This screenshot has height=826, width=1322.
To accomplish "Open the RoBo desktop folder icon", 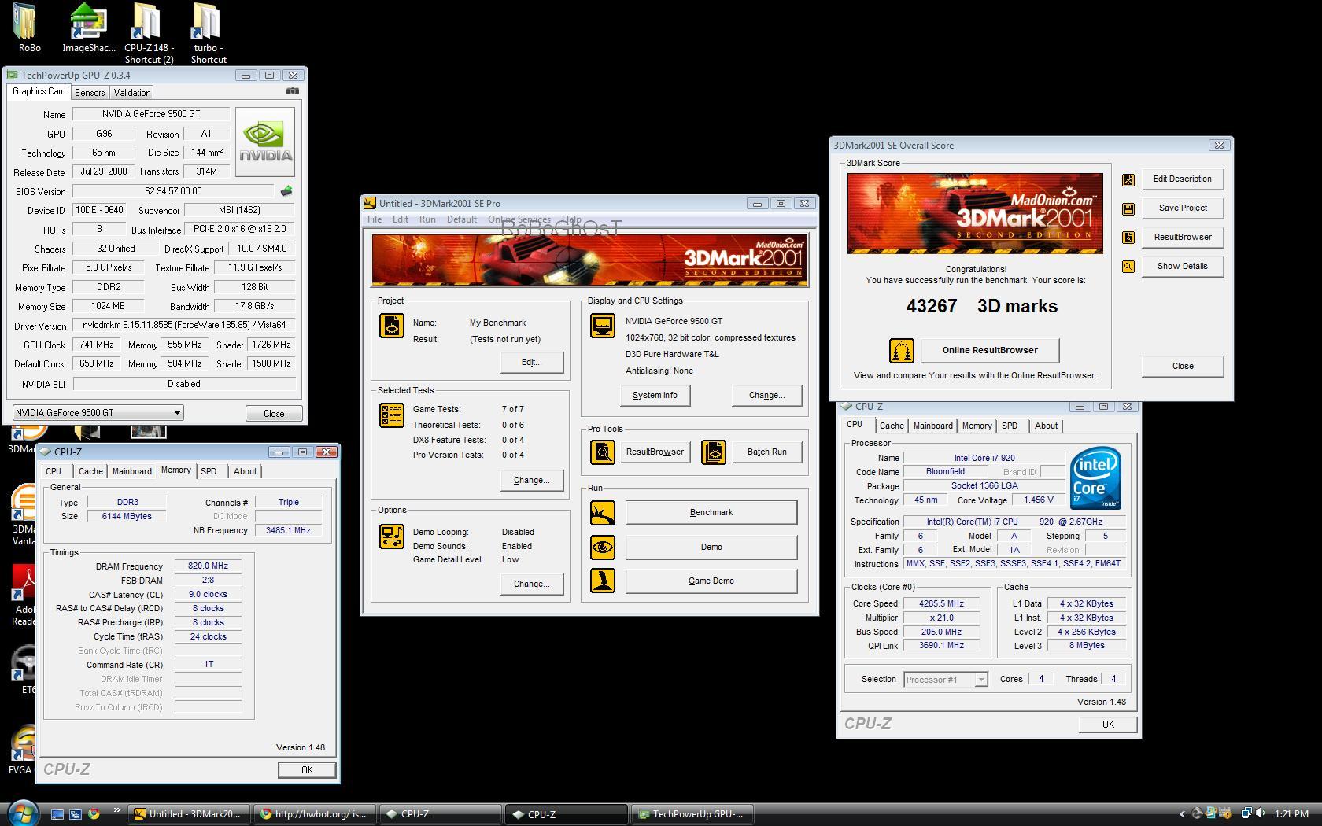I will coord(25,22).
